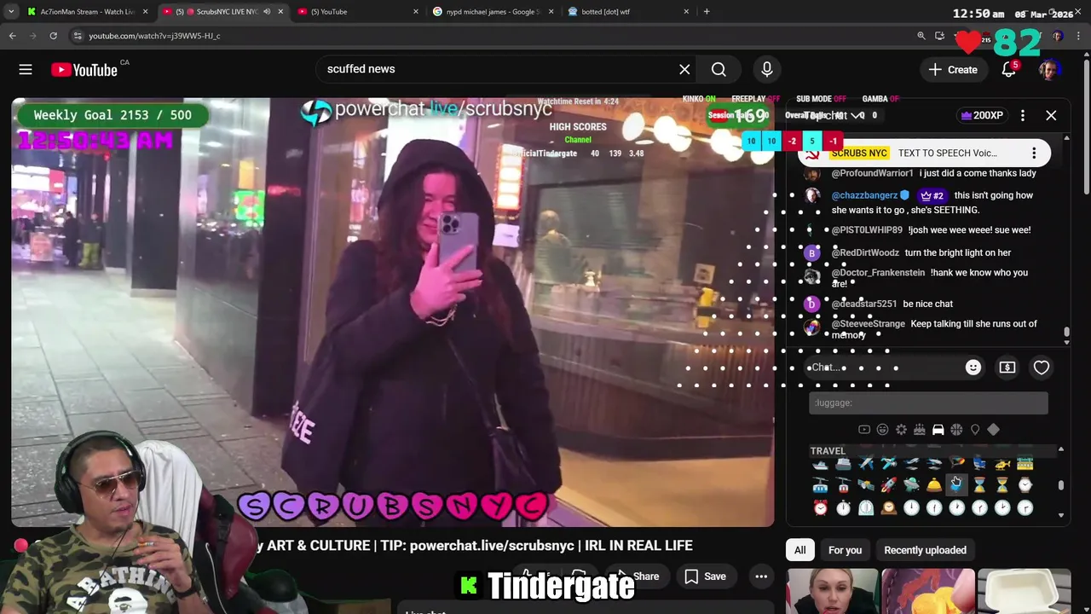Select the Activities basketball emoji category
This screenshot has height=614, width=1091.
tap(956, 430)
